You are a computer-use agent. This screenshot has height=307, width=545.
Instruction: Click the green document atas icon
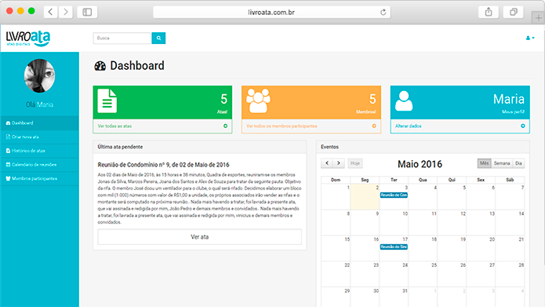107,101
